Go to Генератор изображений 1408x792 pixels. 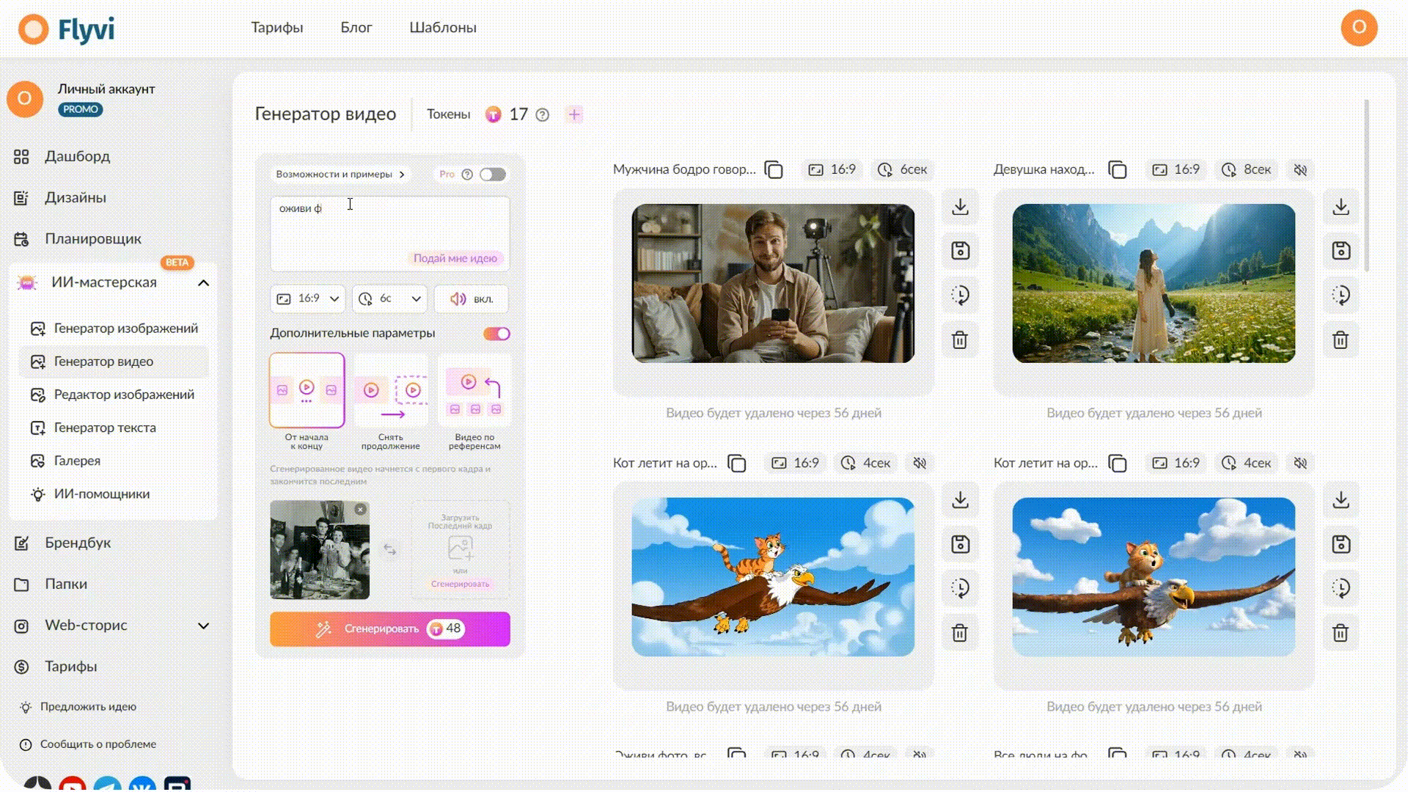point(114,329)
